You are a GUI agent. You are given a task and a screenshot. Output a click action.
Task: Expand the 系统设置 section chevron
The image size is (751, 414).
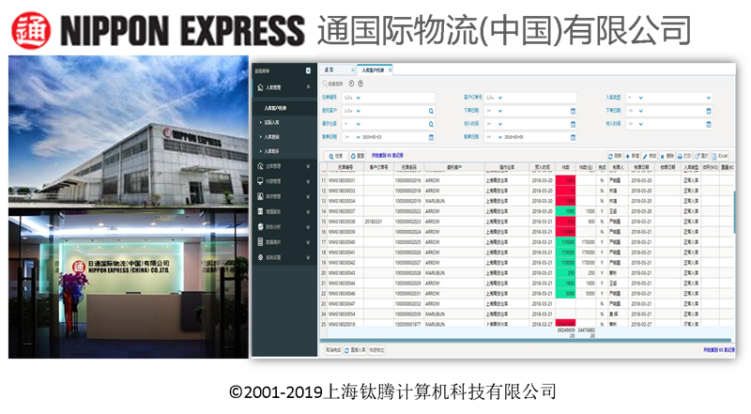pos(308,258)
